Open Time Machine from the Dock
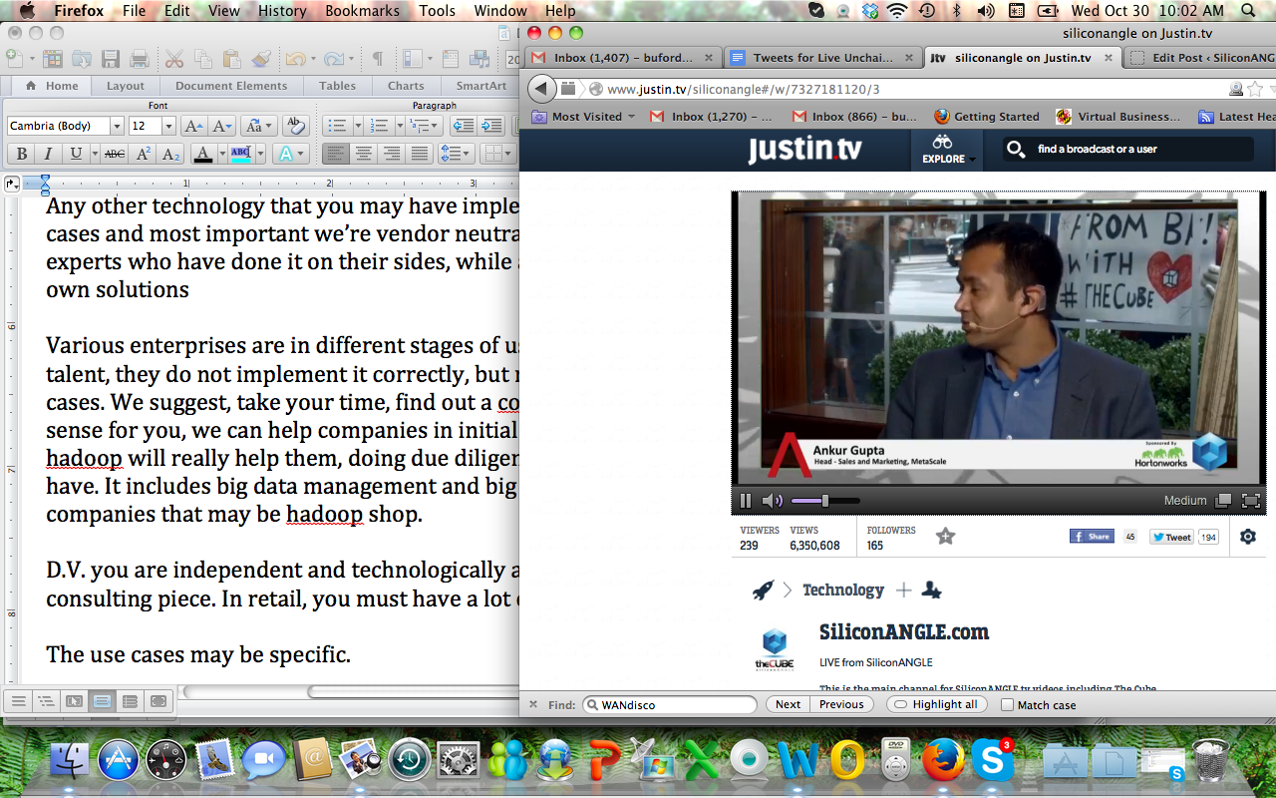The image size is (1276, 798). point(409,761)
